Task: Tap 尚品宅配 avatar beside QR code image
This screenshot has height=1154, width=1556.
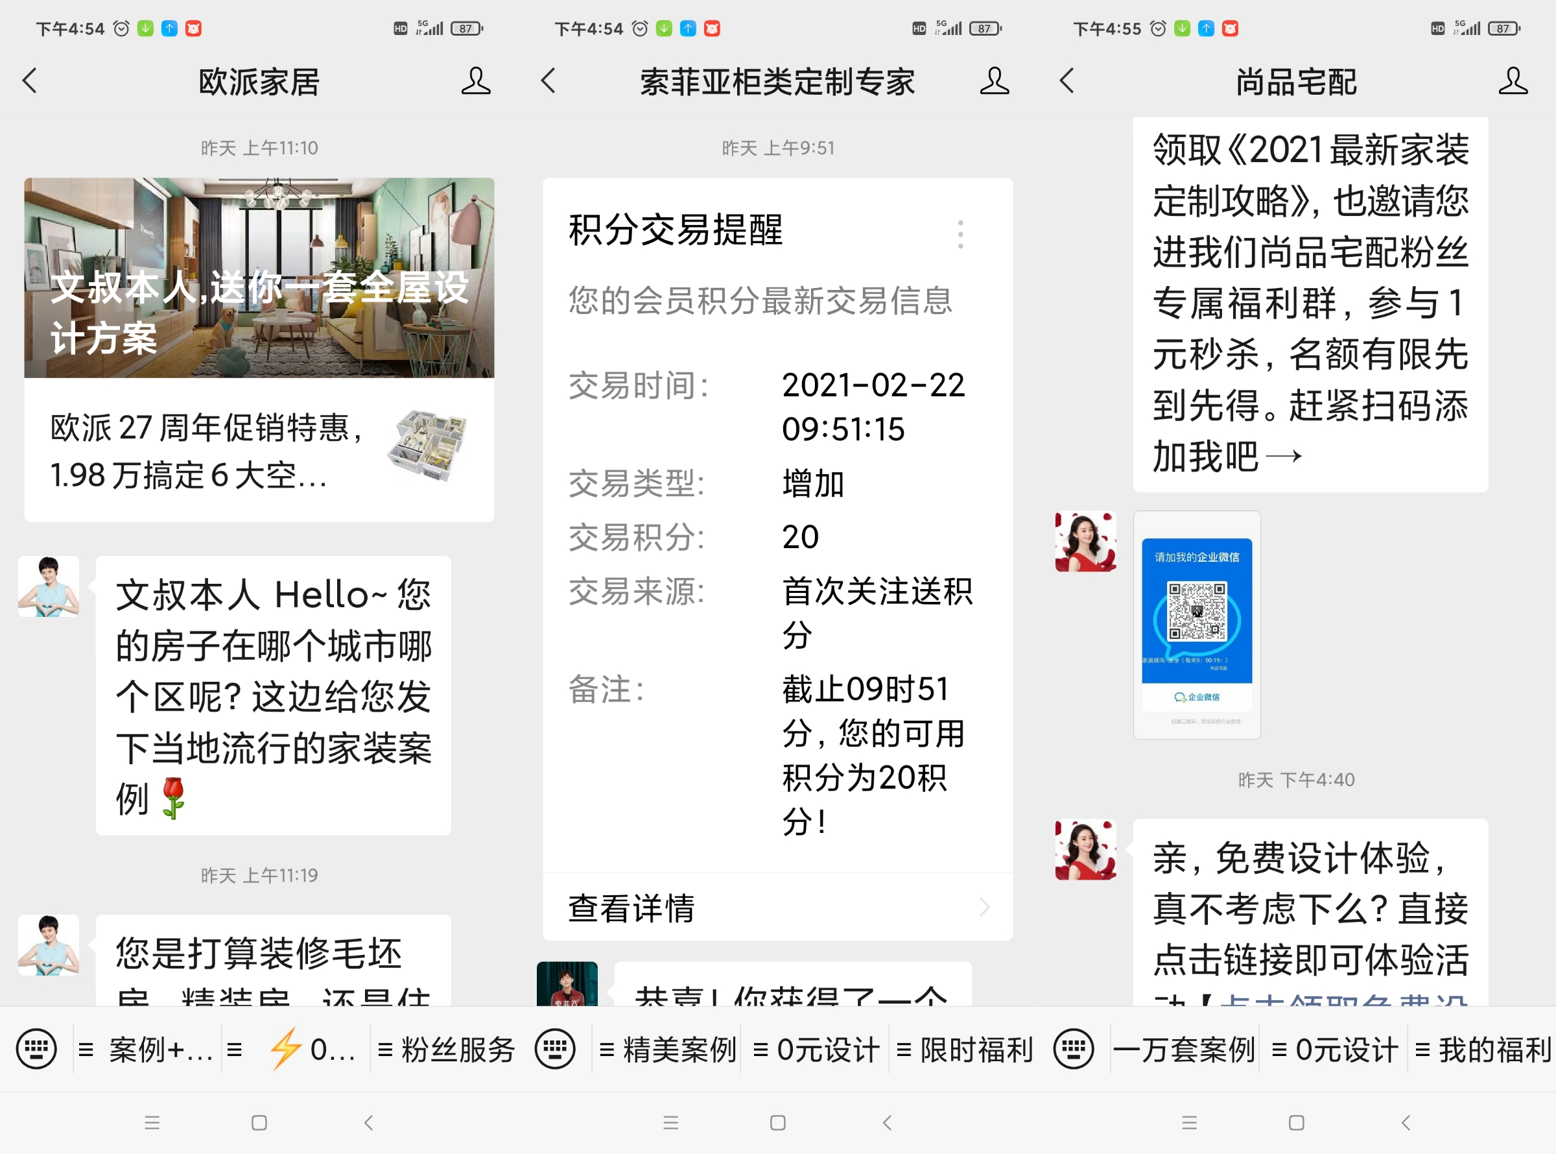Action: tap(1085, 542)
